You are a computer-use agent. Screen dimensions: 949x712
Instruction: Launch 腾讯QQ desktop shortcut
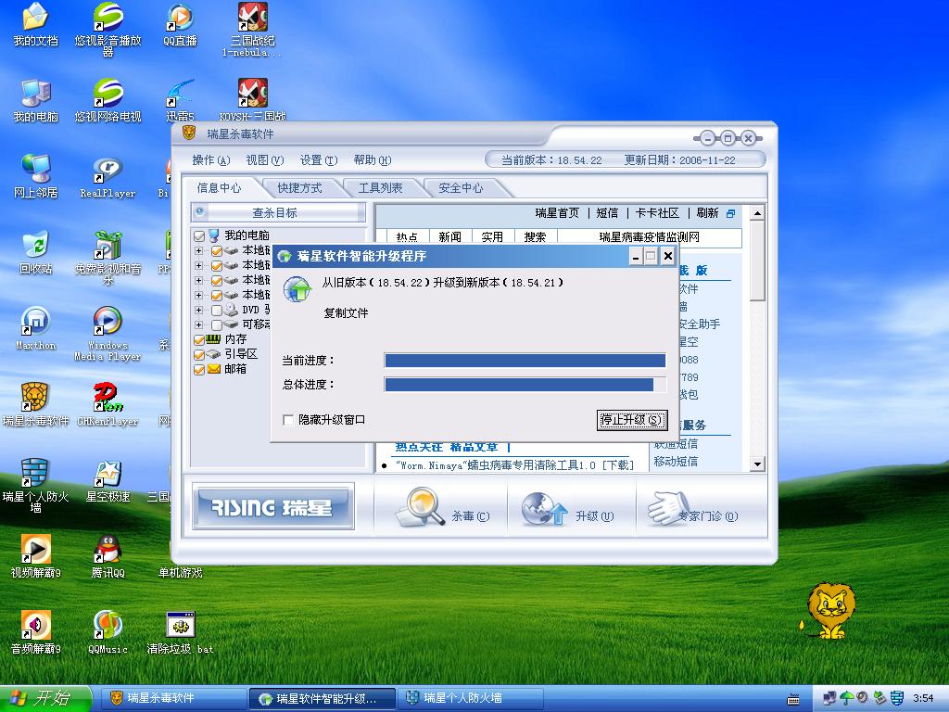108,556
